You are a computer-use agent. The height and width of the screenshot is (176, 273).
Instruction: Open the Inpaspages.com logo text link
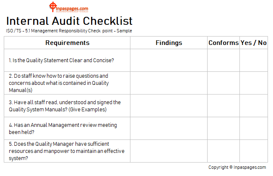tap(72, 8)
